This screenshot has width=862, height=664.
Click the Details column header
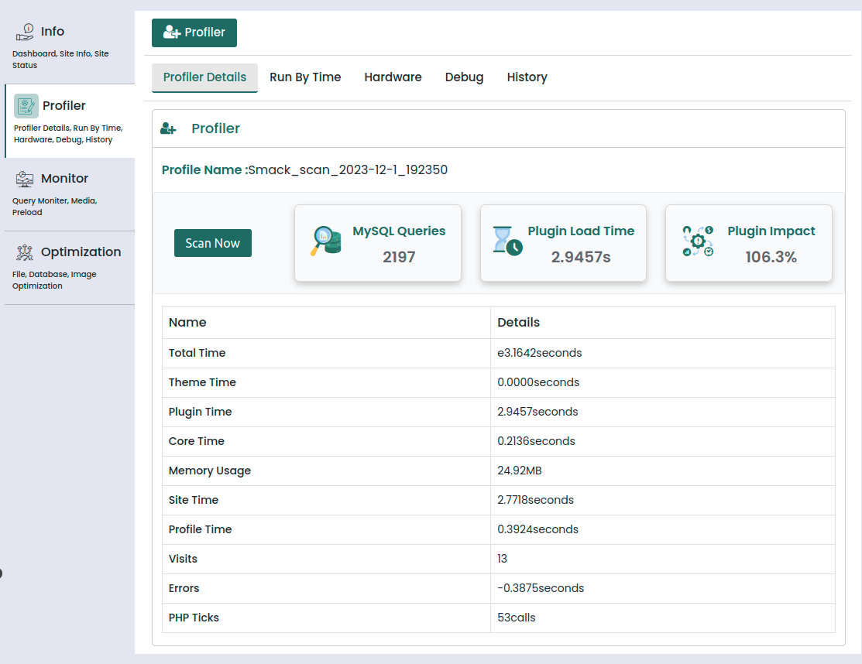pos(518,323)
